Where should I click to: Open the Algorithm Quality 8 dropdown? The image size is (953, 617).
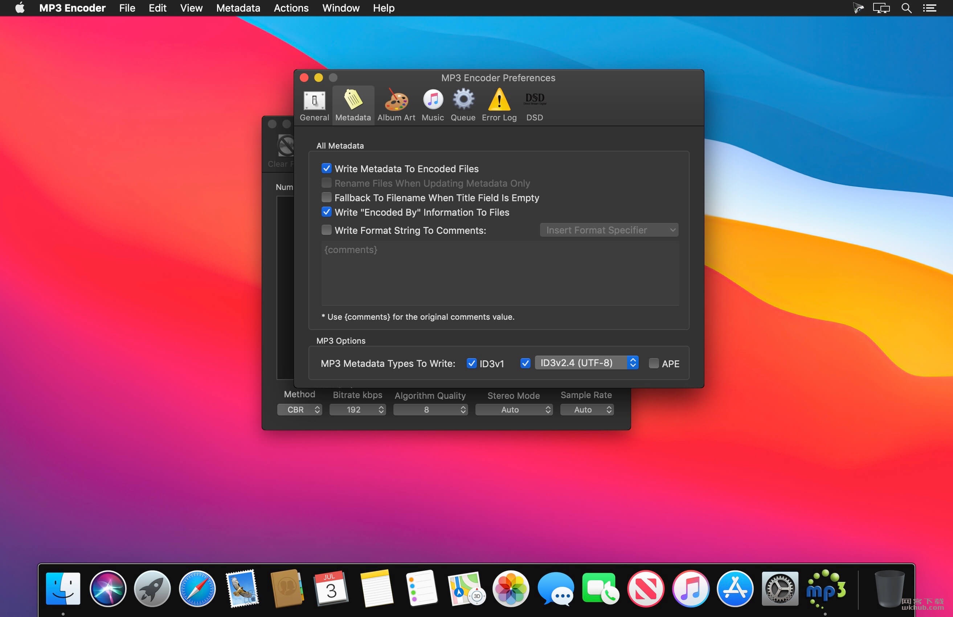(430, 410)
